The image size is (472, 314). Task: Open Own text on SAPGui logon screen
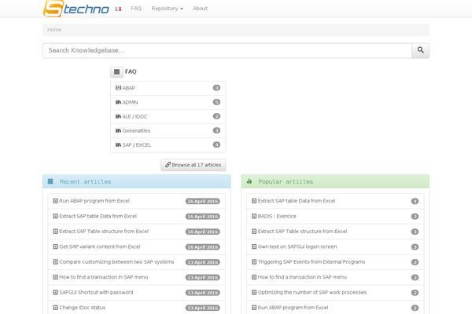297,246
